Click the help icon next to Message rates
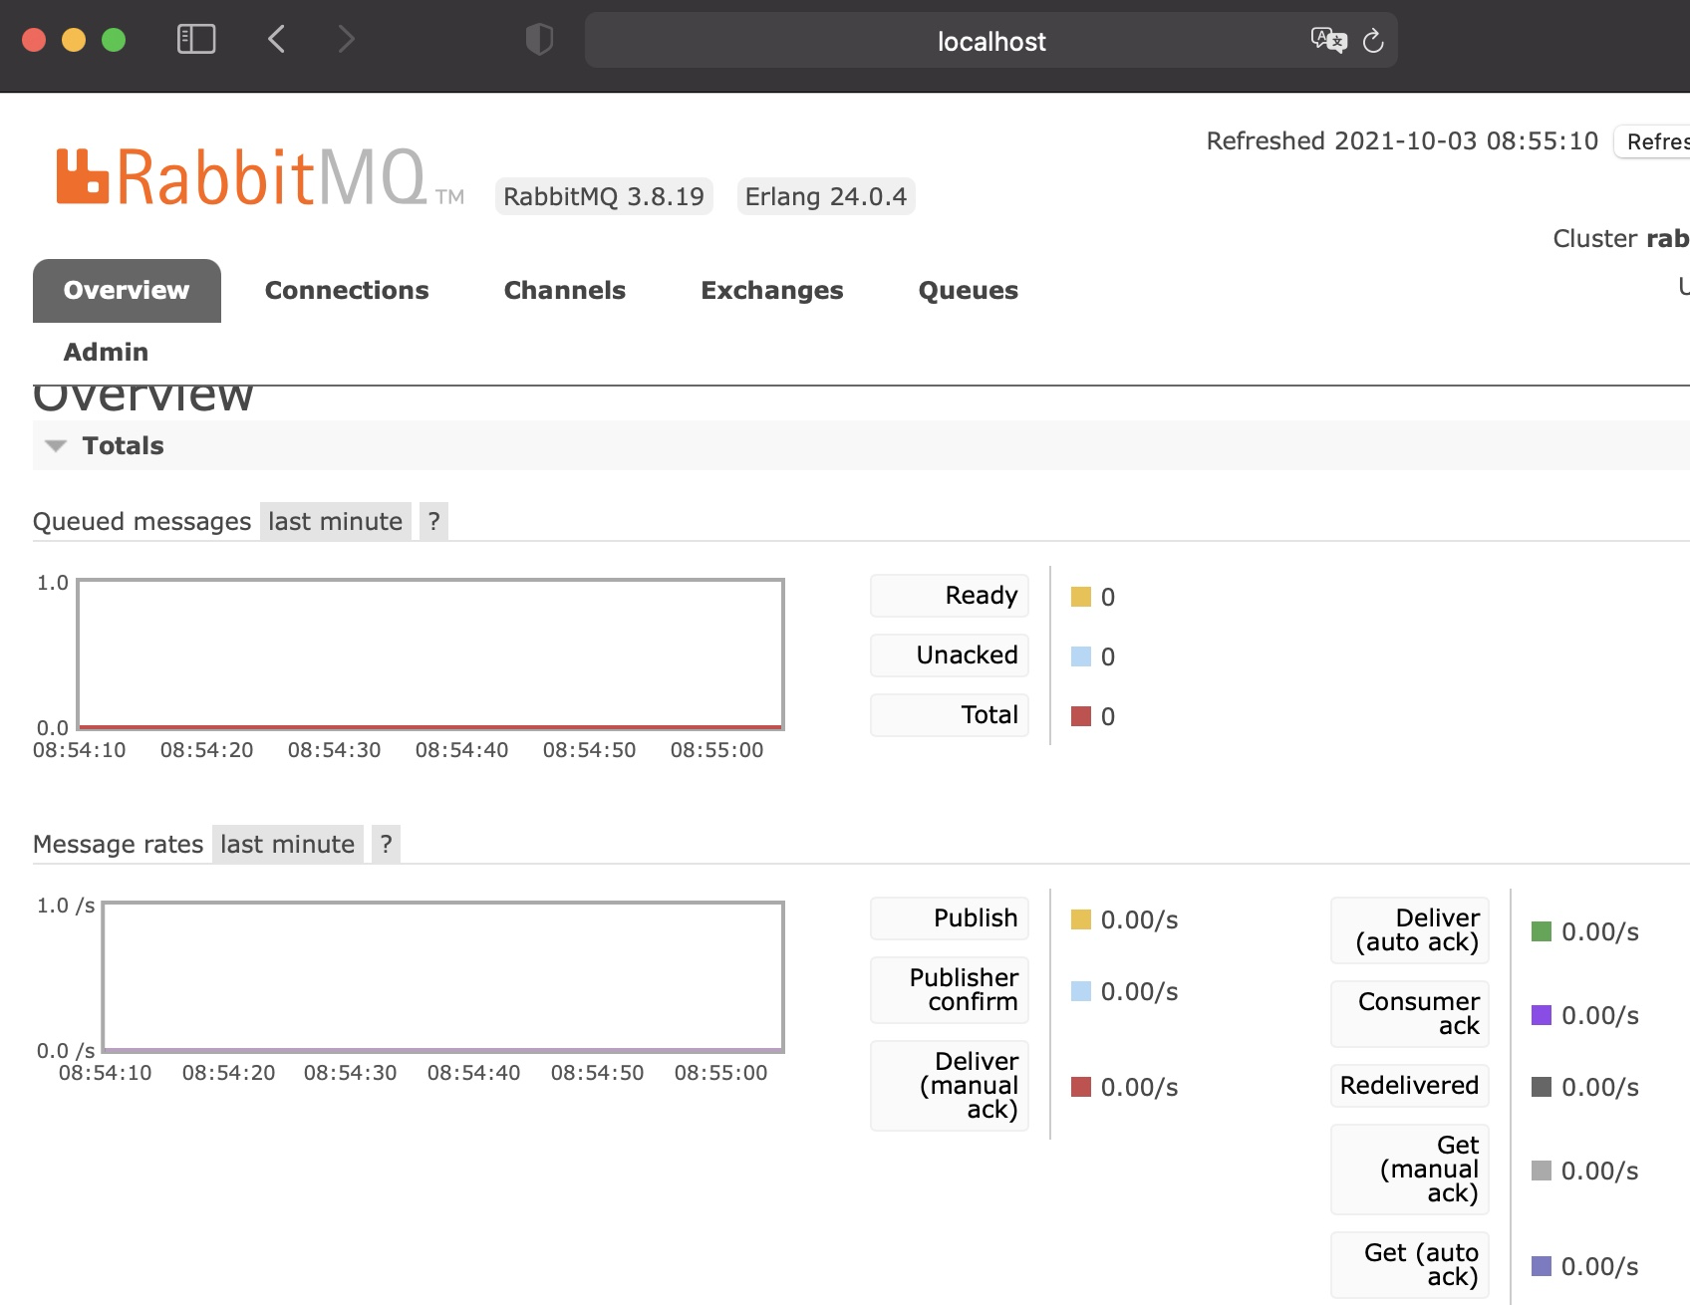This screenshot has width=1690, height=1305. tap(386, 843)
